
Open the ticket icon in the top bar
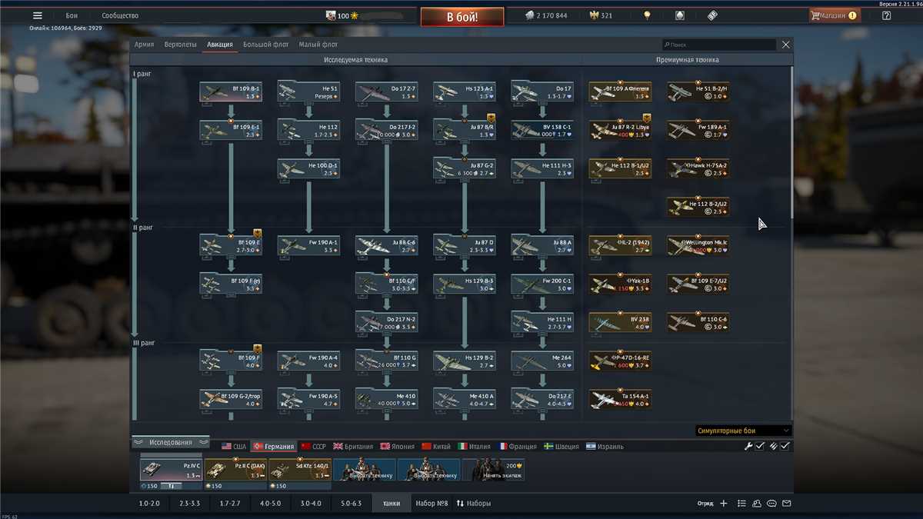(x=711, y=15)
